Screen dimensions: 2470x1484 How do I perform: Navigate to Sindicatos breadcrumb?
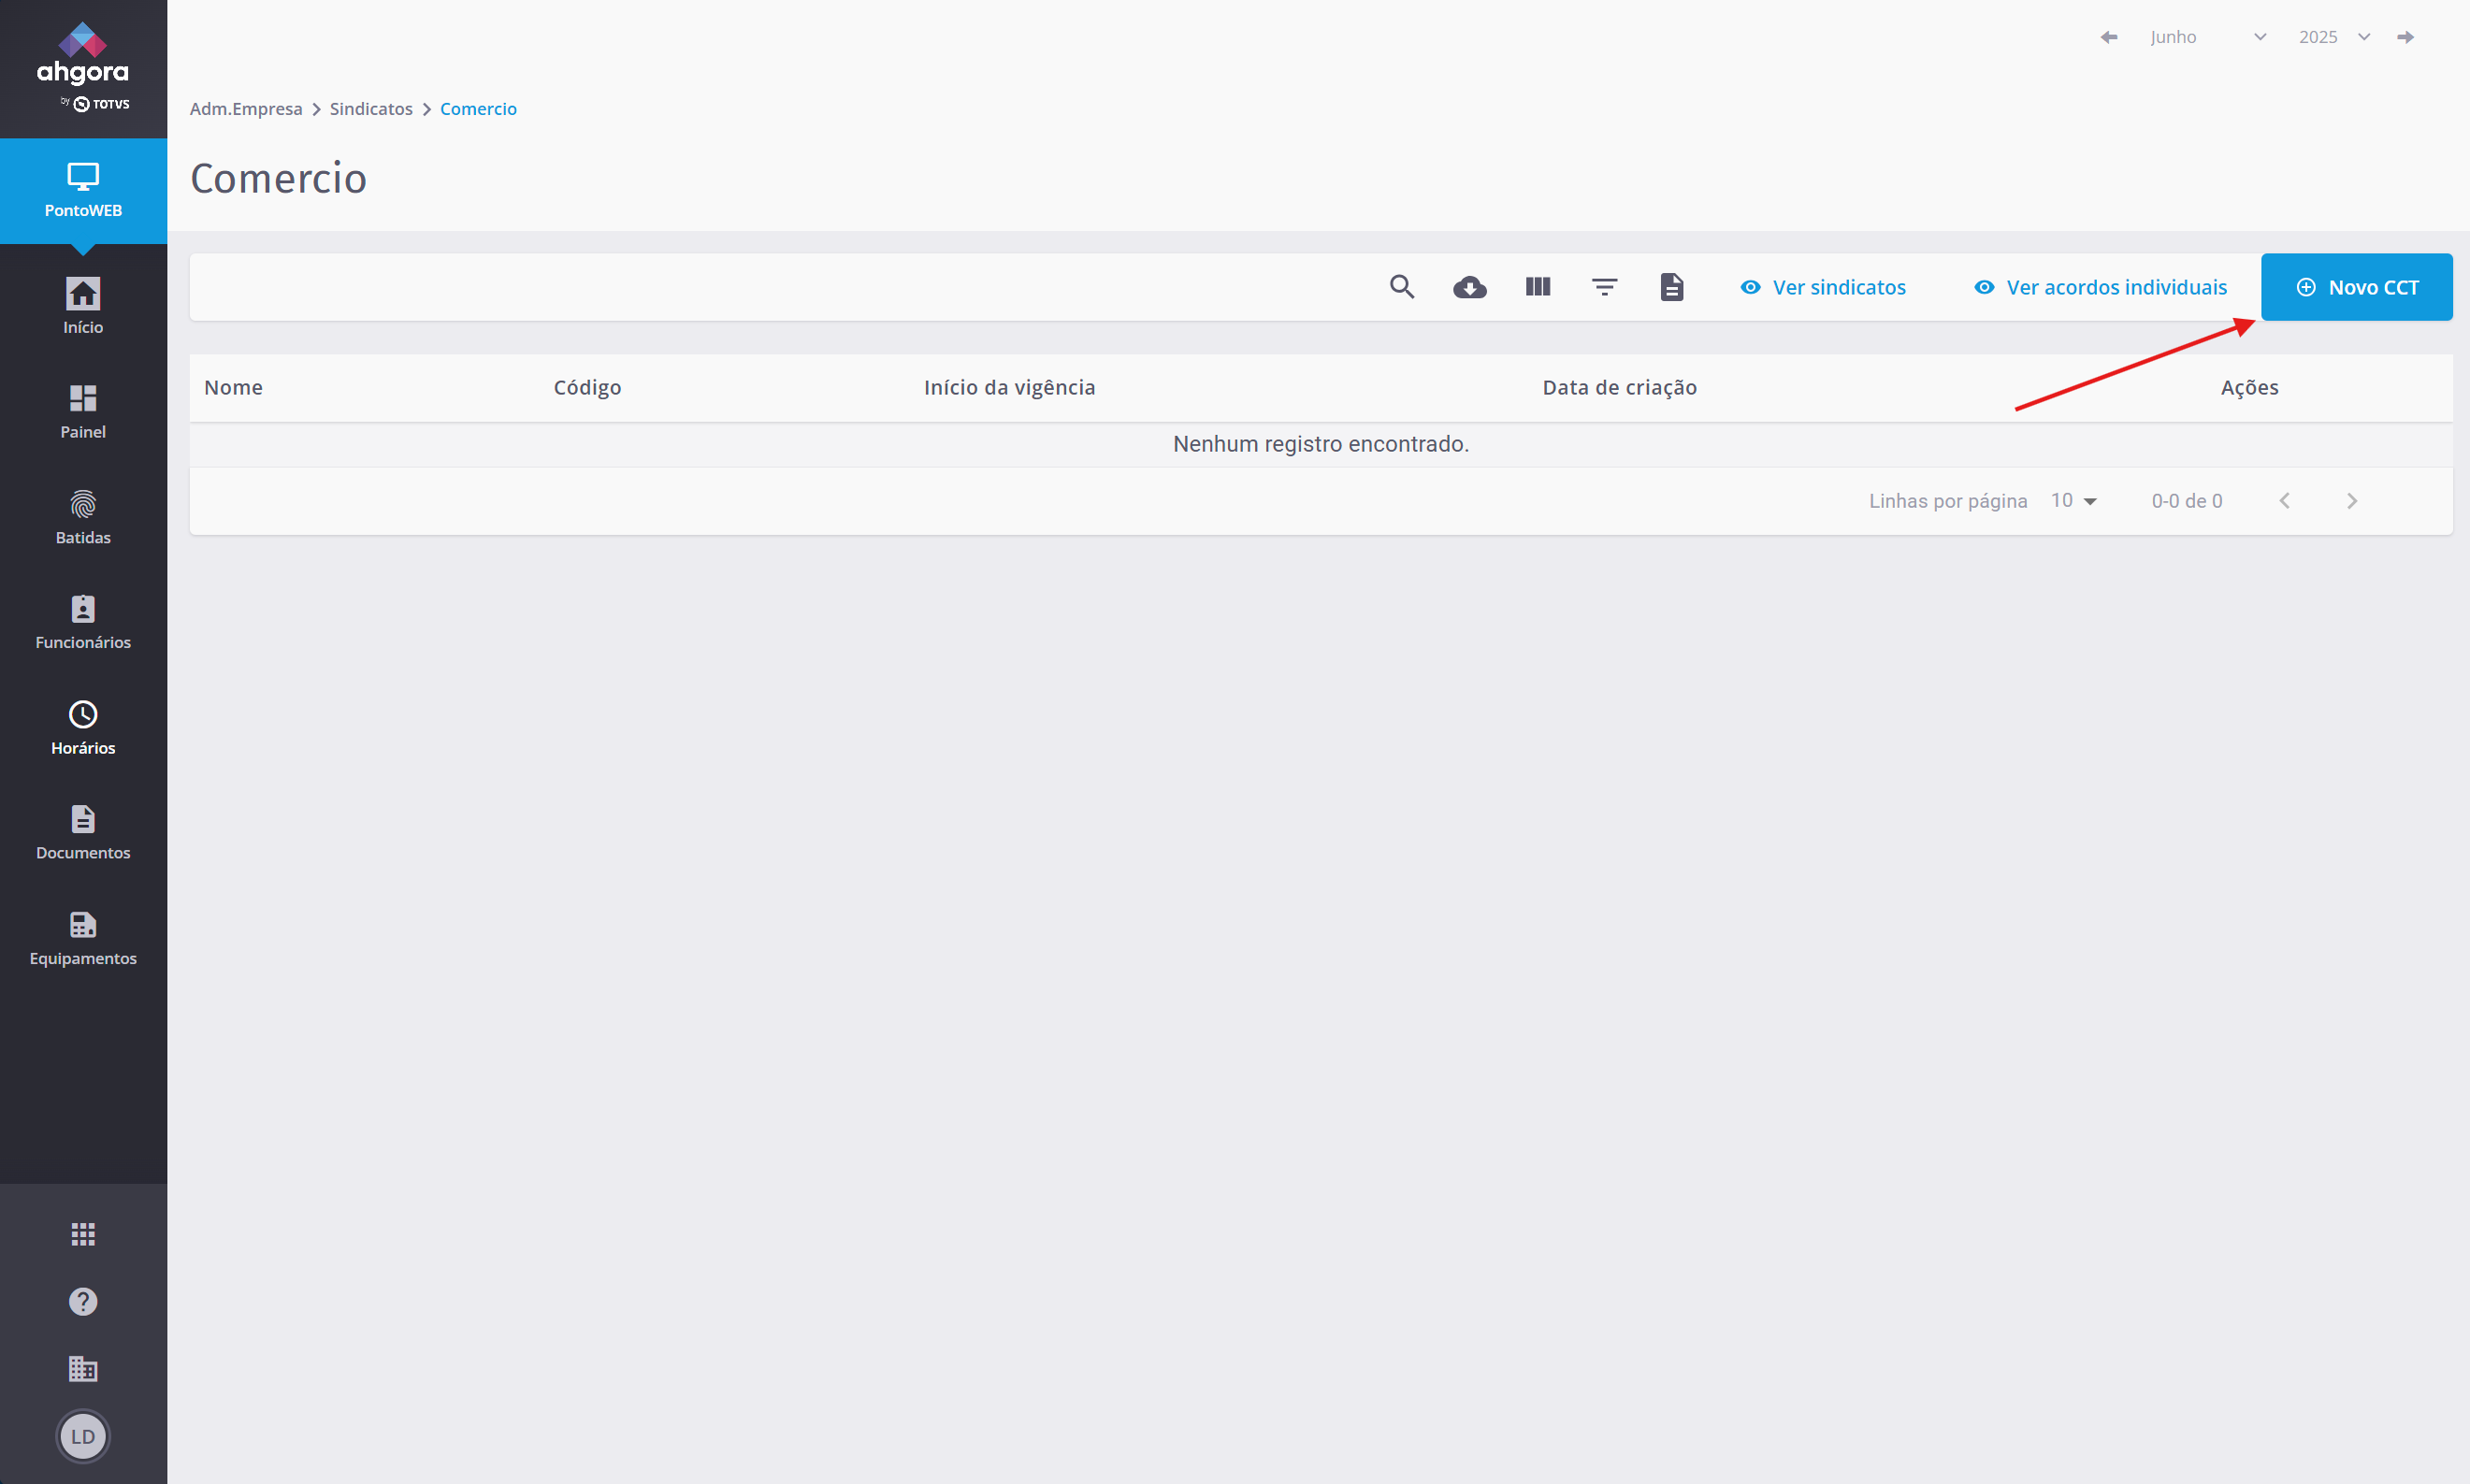pos(371,109)
